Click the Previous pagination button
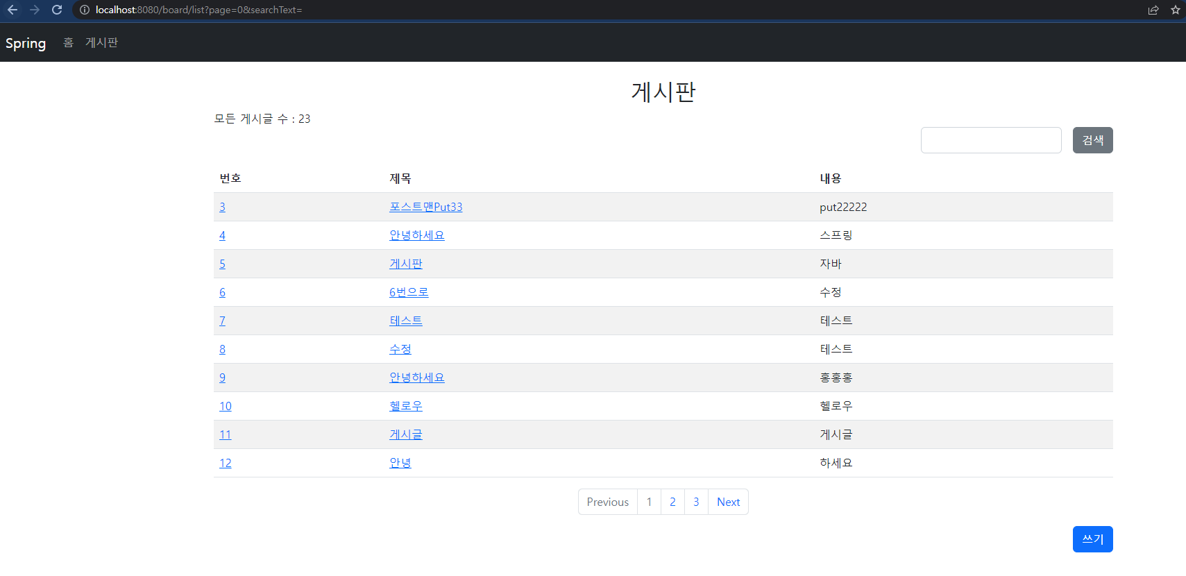1186x576 pixels. click(x=608, y=502)
